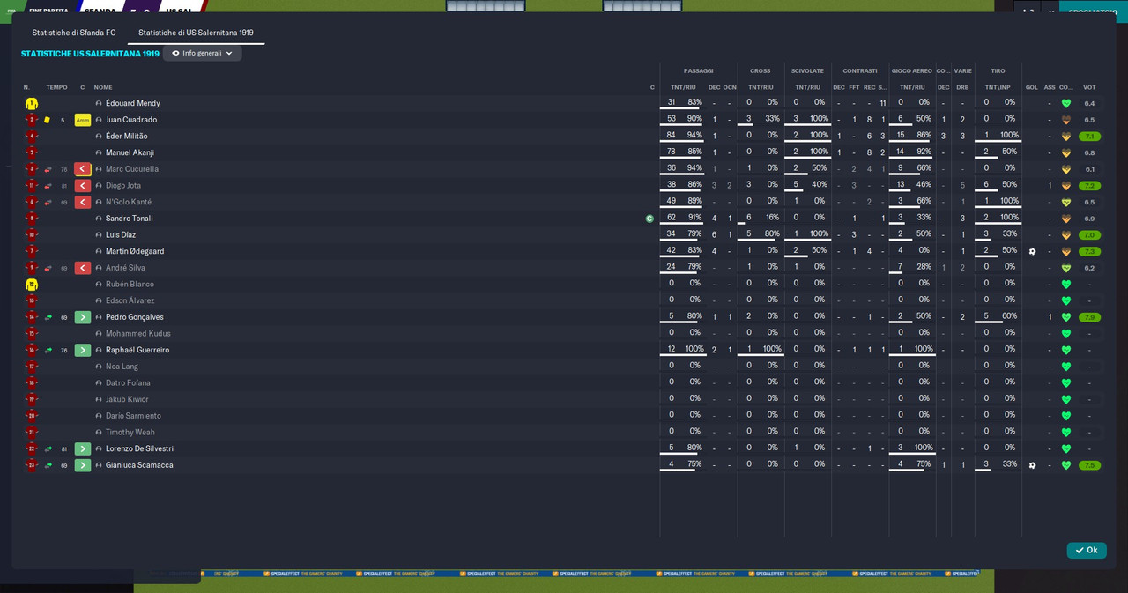Click the 7.5 rating badge for Gianluca Scamacca
Image resolution: width=1128 pixels, height=593 pixels.
[1089, 465]
